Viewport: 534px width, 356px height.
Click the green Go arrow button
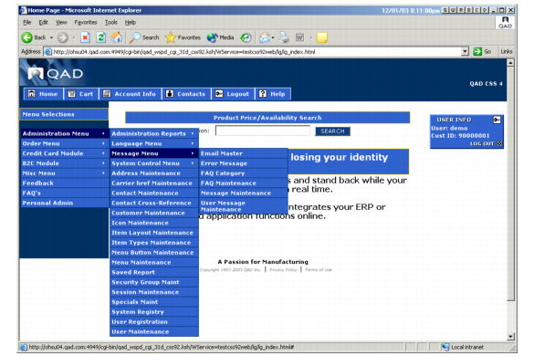477,51
